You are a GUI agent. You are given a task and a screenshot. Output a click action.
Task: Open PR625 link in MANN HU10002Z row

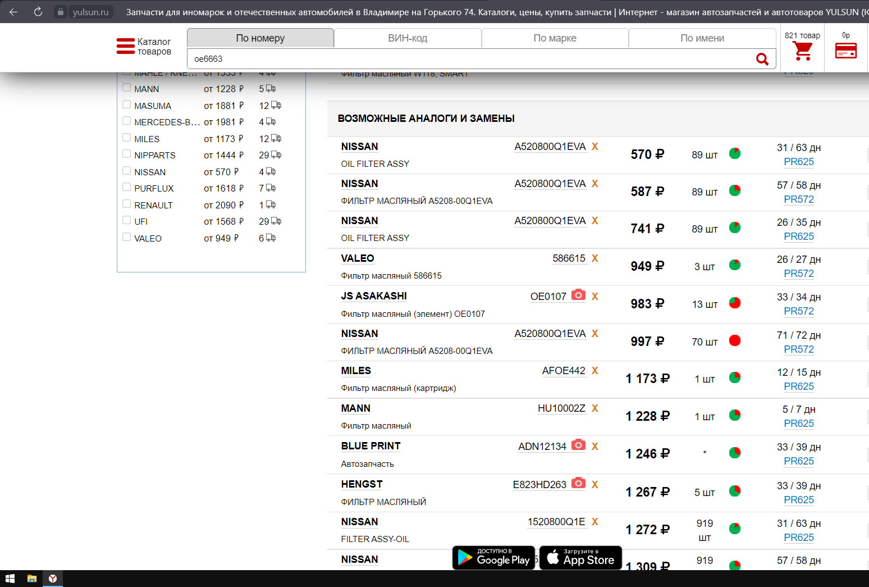[799, 424]
